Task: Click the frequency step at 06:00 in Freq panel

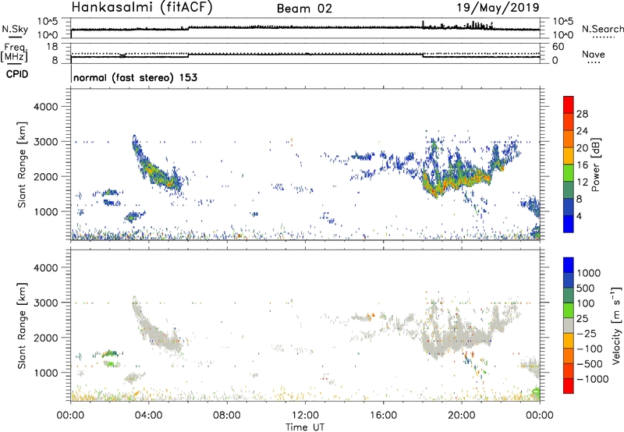Action: (188, 55)
